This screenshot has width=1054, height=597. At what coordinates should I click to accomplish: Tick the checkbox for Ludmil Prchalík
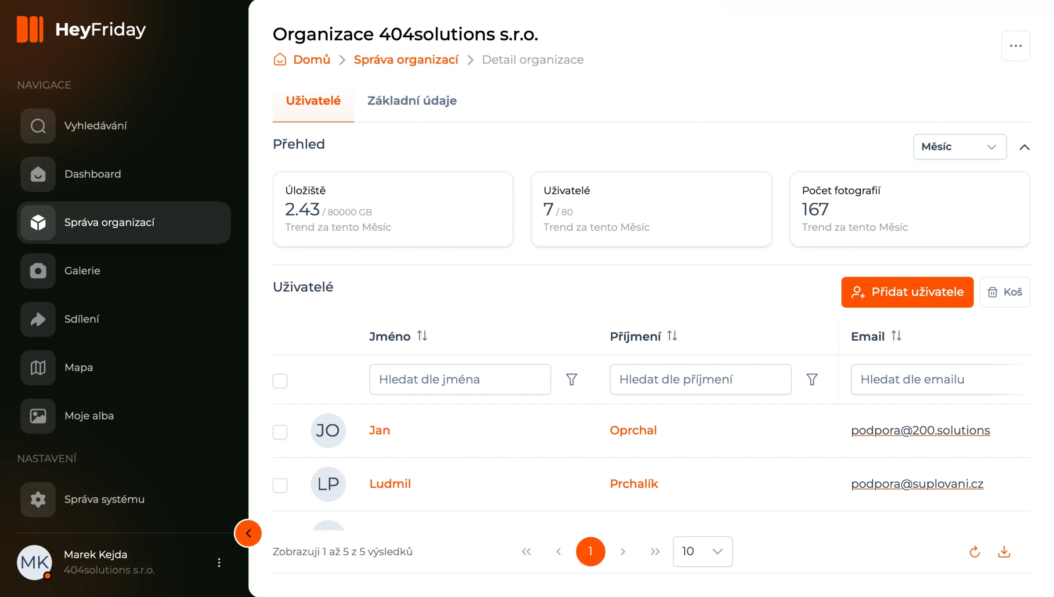280,486
